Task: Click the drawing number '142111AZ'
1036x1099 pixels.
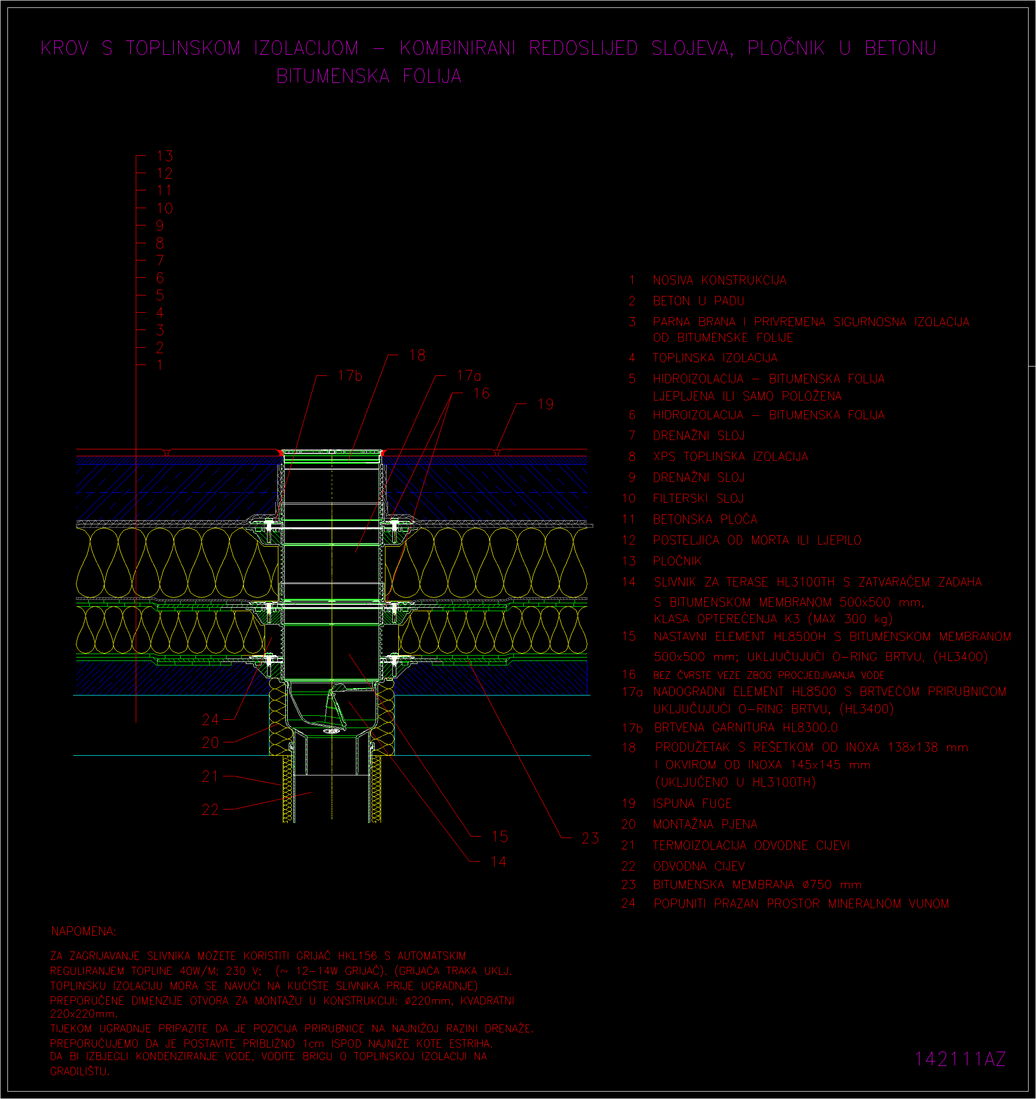Action: [x=959, y=1059]
